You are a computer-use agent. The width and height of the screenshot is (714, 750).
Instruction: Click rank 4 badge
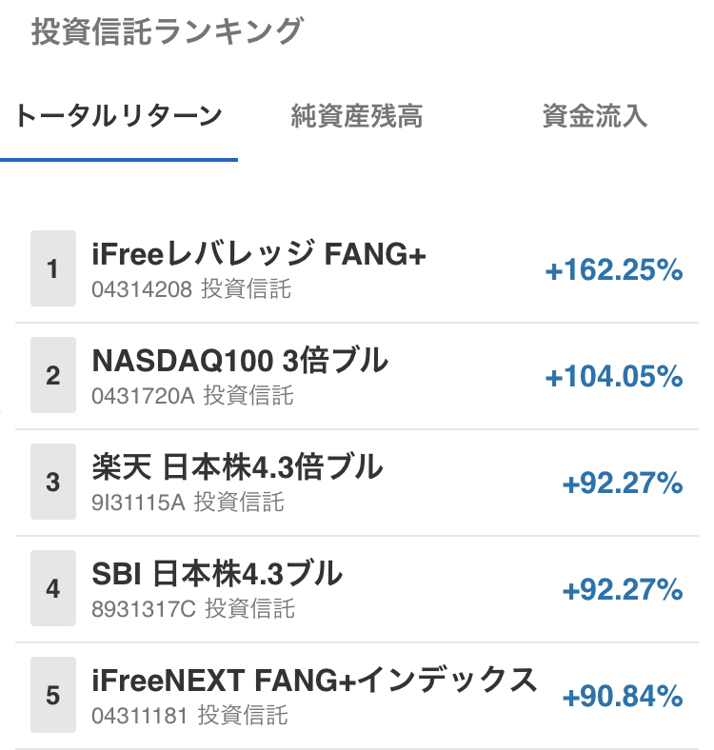[x=53, y=588]
